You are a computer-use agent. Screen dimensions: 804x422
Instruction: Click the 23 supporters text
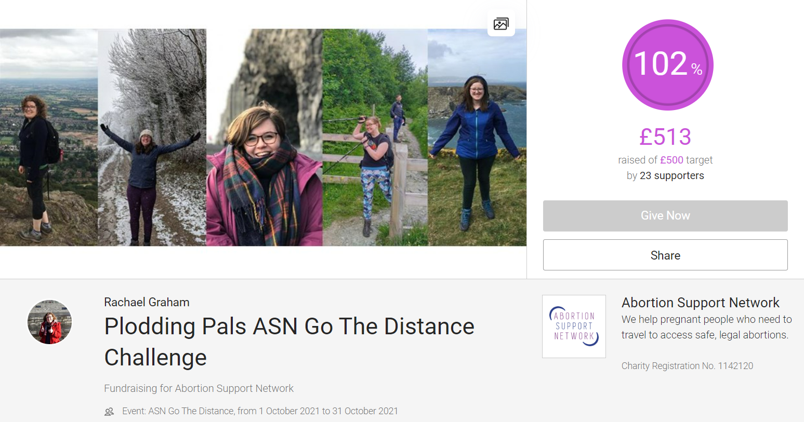pyautogui.click(x=672, y=175)
